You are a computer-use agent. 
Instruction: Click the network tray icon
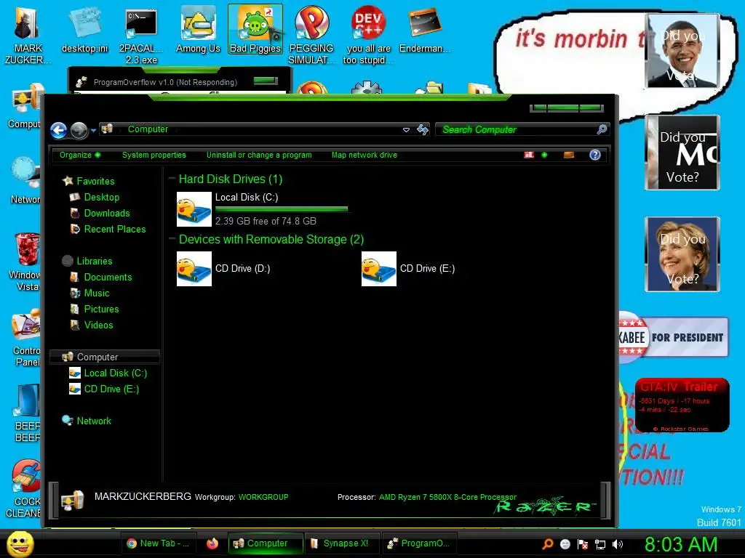[x=600, y=545]
